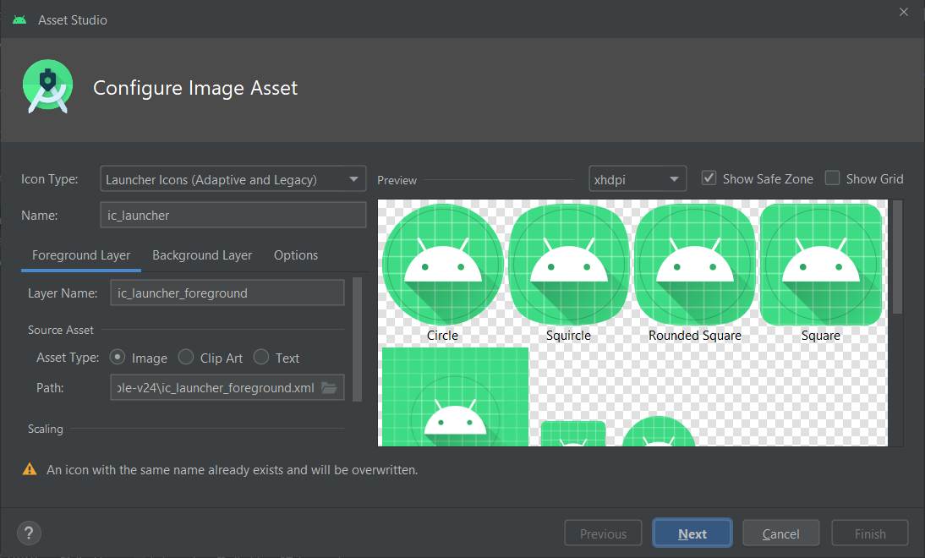Select the Clip Art asset type radio

[x=186, y=357]
